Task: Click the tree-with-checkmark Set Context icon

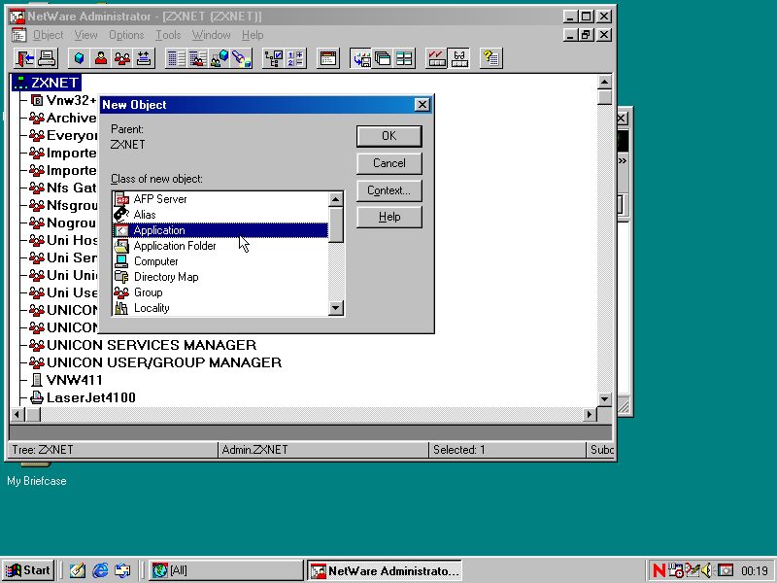Action: (x=274, y=58)
